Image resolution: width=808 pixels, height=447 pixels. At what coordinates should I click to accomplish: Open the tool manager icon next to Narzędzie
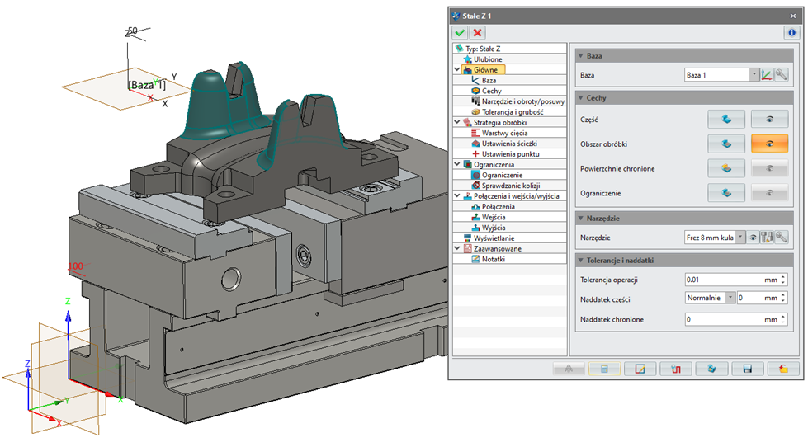[x=767, y=238]
